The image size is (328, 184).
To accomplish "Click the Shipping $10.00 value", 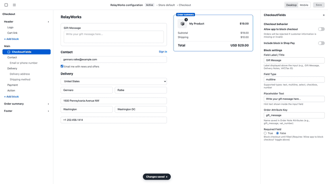I will pyautogui.click(x=244, y=37).
